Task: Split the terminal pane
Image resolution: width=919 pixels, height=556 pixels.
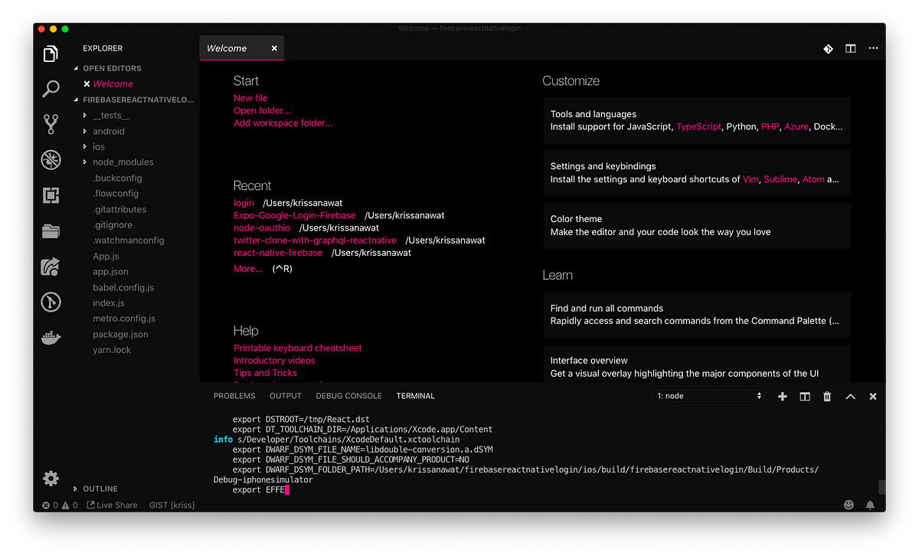Action: tap(804, 396)
